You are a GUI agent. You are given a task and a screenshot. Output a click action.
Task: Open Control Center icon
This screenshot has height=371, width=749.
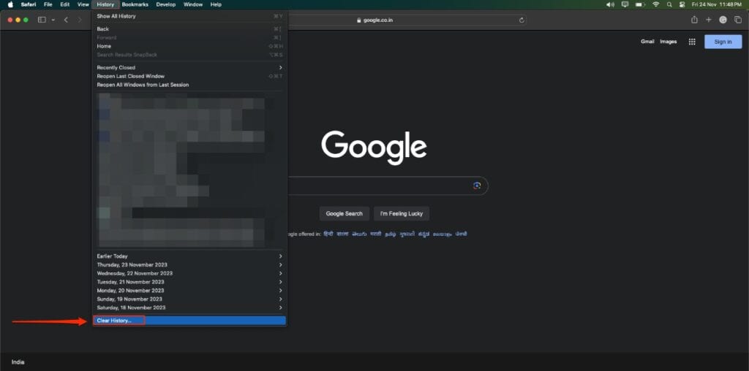682,4
